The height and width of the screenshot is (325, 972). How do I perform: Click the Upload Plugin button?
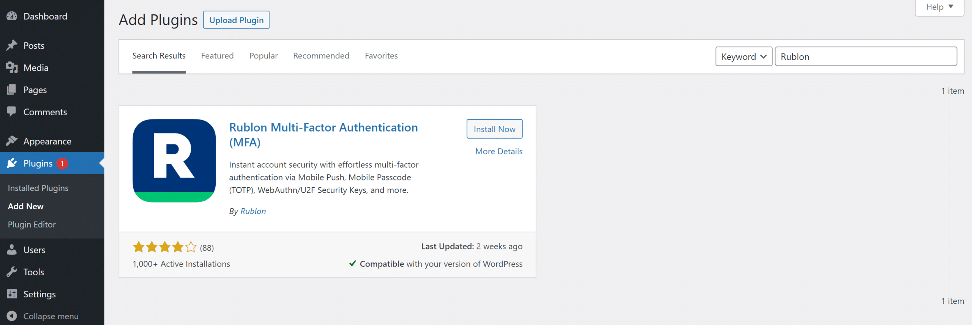[236, 20]
